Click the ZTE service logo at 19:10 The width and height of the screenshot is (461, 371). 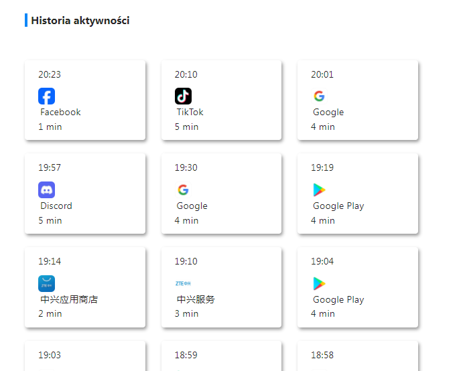click(x=183, y=283)
